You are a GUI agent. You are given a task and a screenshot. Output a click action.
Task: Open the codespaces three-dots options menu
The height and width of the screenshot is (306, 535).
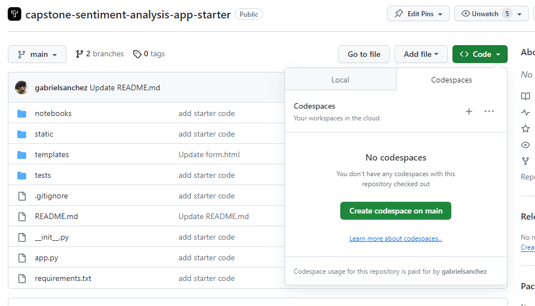[489, 111]
